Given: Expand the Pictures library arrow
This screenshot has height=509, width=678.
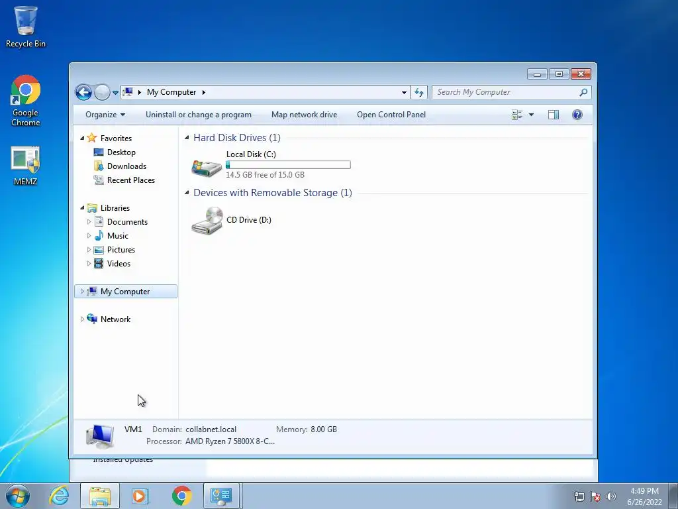Looking at the screenshot, I should (x=89, y=250).
